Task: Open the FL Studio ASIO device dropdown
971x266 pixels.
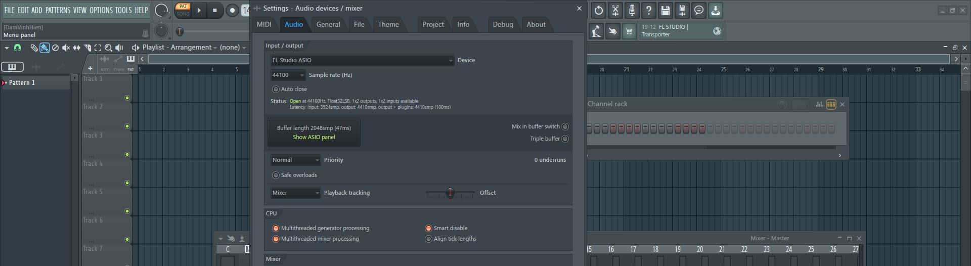Action: pos(362,60)
